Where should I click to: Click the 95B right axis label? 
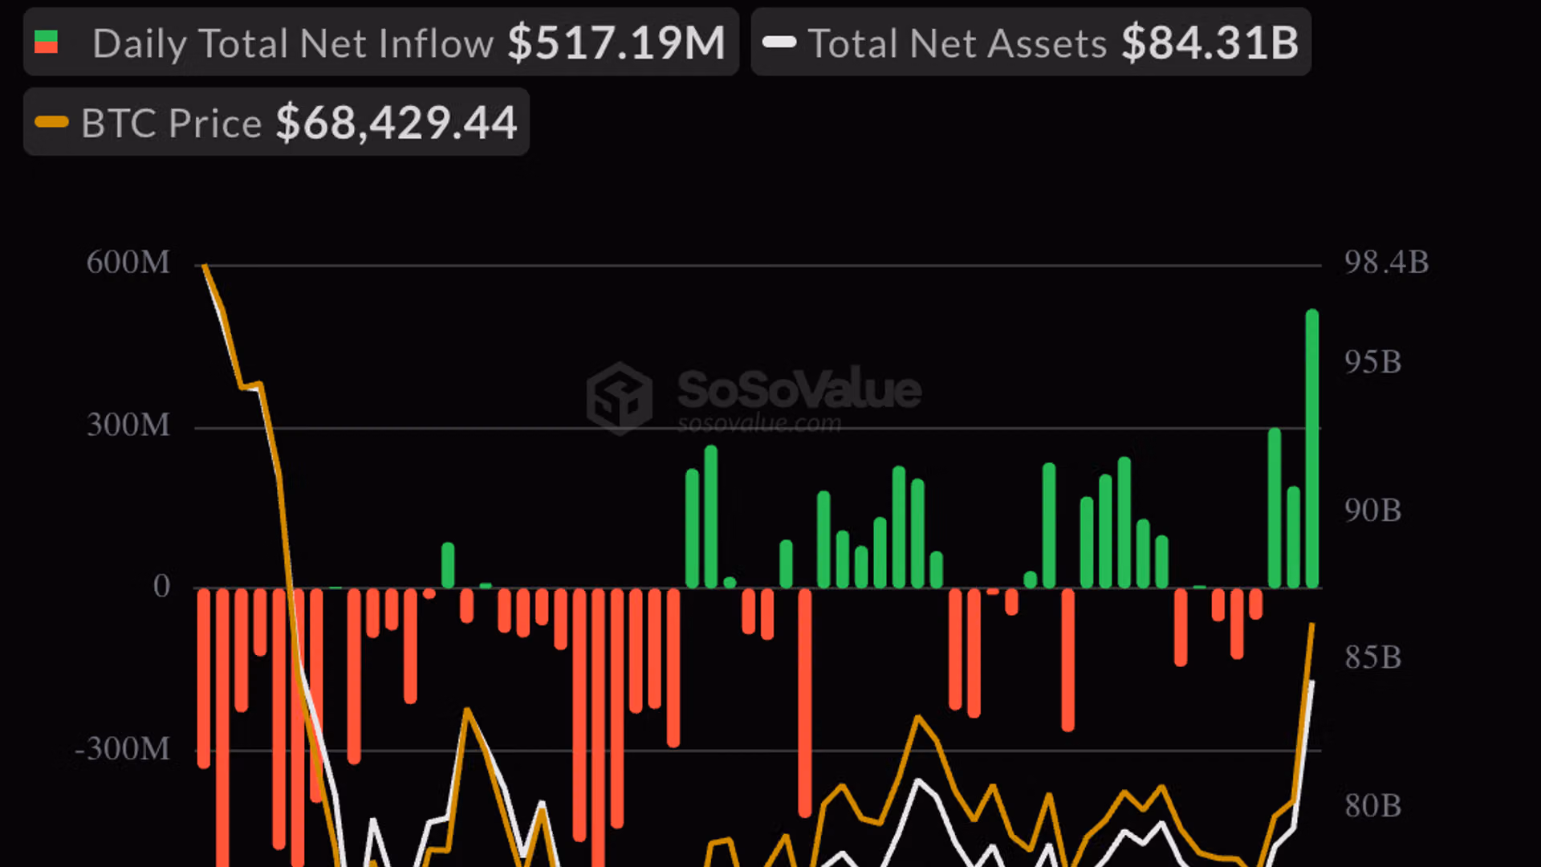click(x=1373, y=362)
